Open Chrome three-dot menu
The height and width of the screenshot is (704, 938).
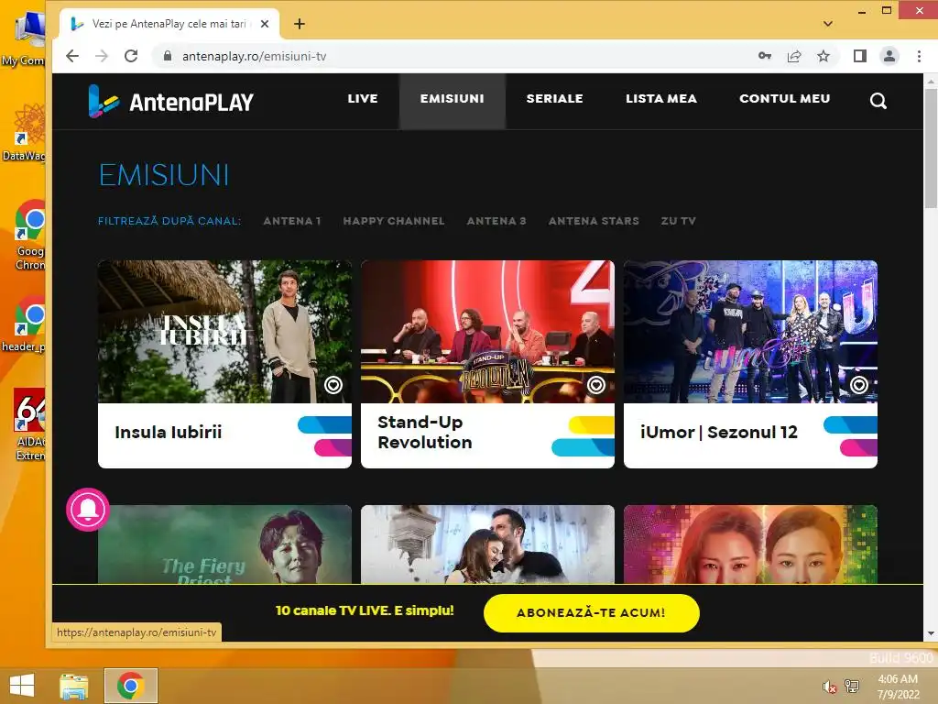pos(919,56)
